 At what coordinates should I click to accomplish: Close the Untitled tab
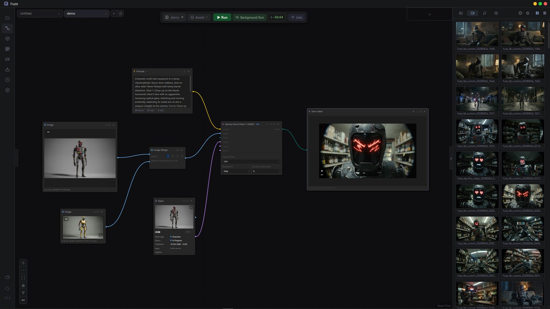click(59, 14)
